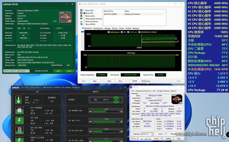Open the Memory tab in CPU-Z
The image size is (229, 142).
tap(148, 91)
